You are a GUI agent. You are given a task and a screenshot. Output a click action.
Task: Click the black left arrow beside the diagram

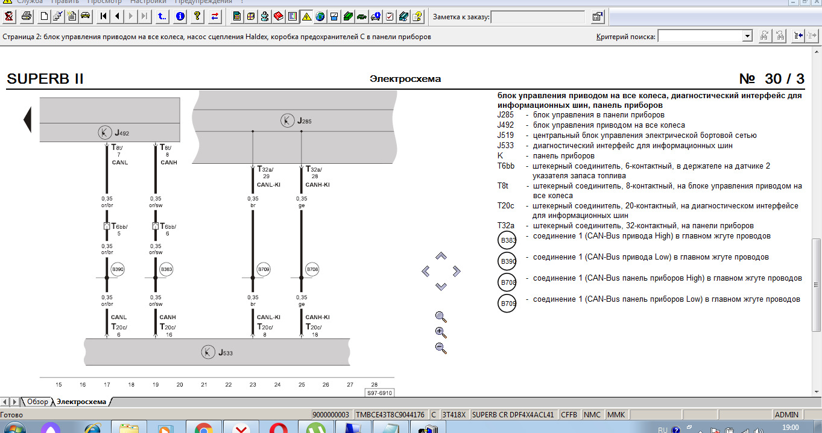click(27, 119)
